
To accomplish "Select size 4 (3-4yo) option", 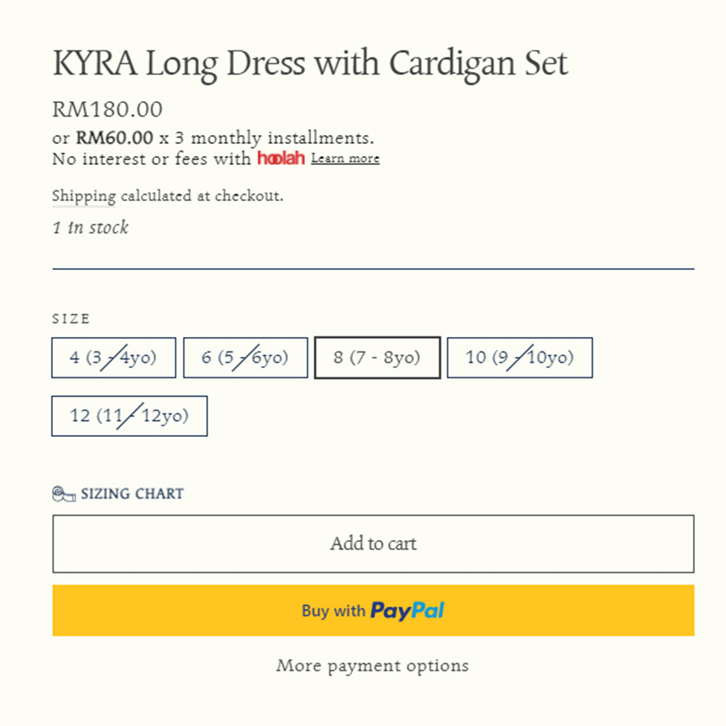I will coord(113,358).
